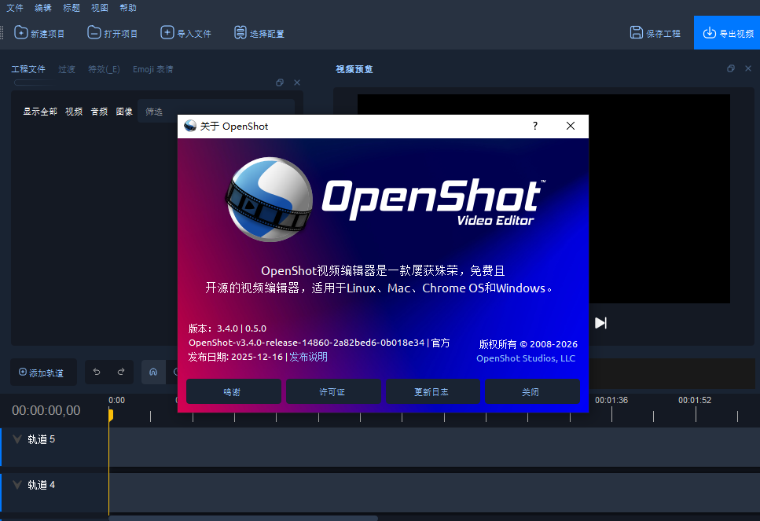Click the 打开项目 open project icon
Viewport: 760px width, 521px height.
point(94,33)
